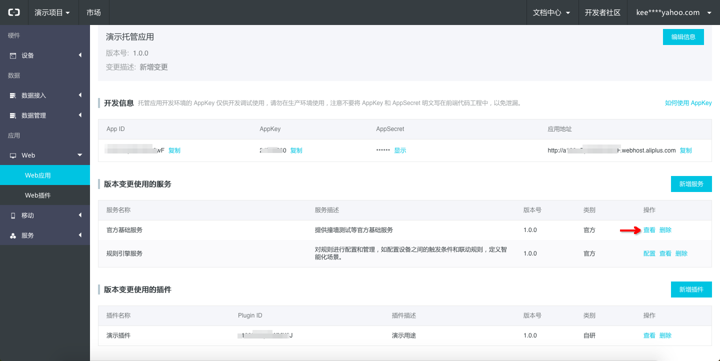Show the hidden AppSecret
Image resolution: width=720 pixels, height=361 pixels.
click(400, 150)
